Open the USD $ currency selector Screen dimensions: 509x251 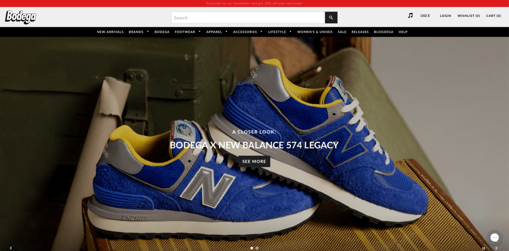coord(425,15)
